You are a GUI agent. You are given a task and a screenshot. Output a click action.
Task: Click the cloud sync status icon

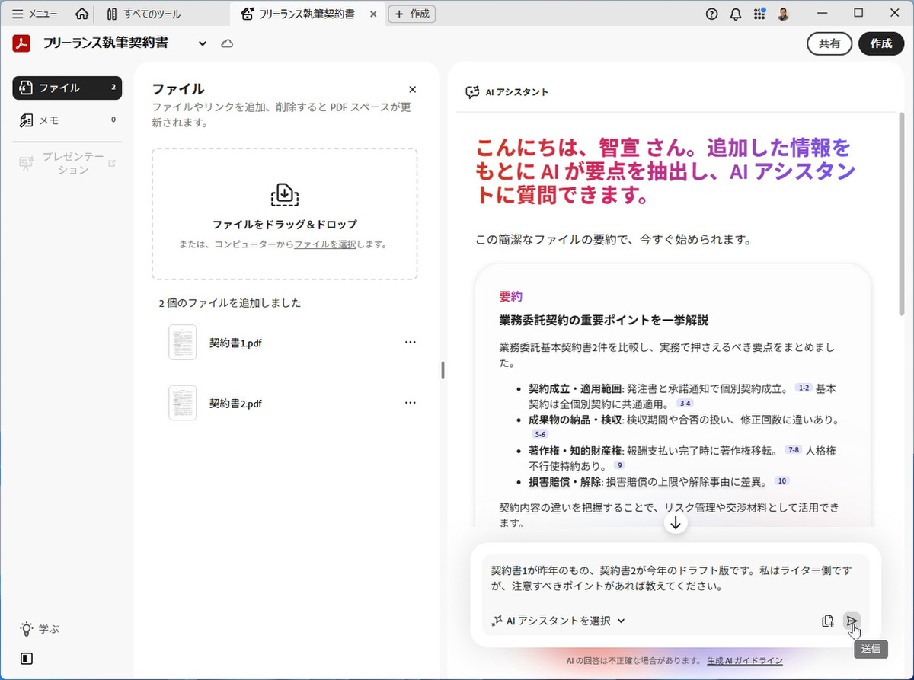tap(226, 44)
